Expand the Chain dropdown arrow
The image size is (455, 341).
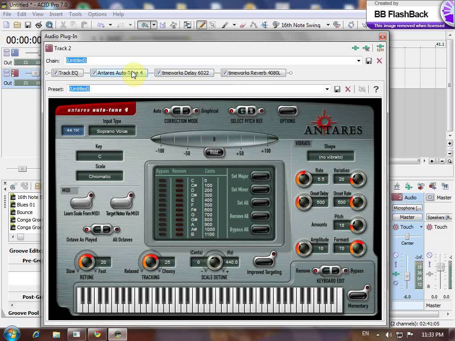pyautogui.click(x=359, y=60)
